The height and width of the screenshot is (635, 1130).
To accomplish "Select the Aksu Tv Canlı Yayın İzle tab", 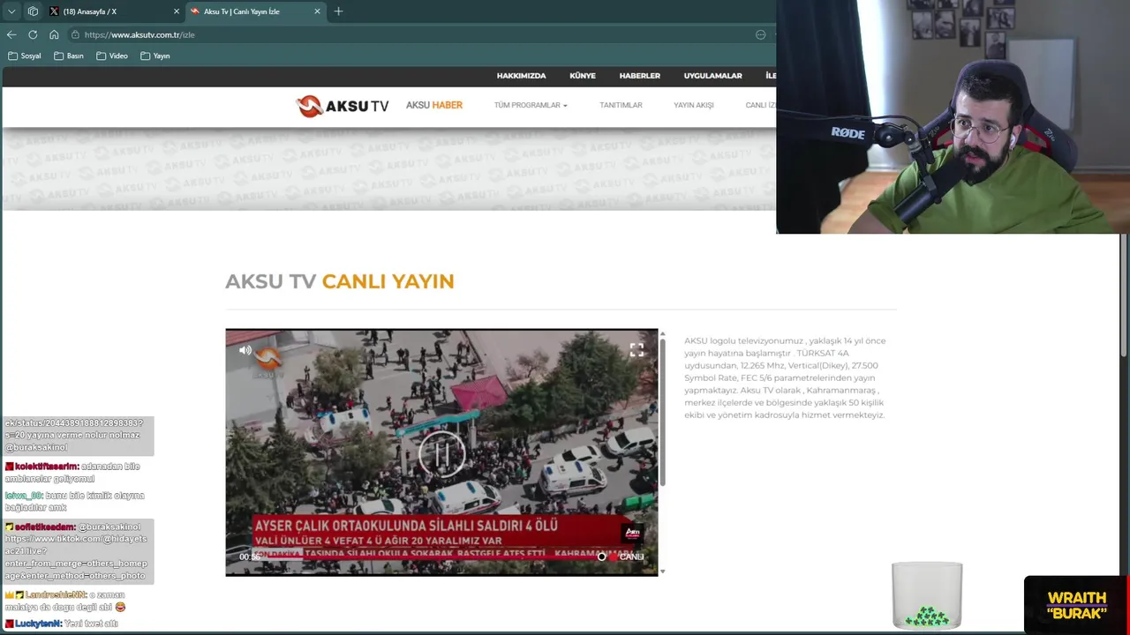I will 256,11.
